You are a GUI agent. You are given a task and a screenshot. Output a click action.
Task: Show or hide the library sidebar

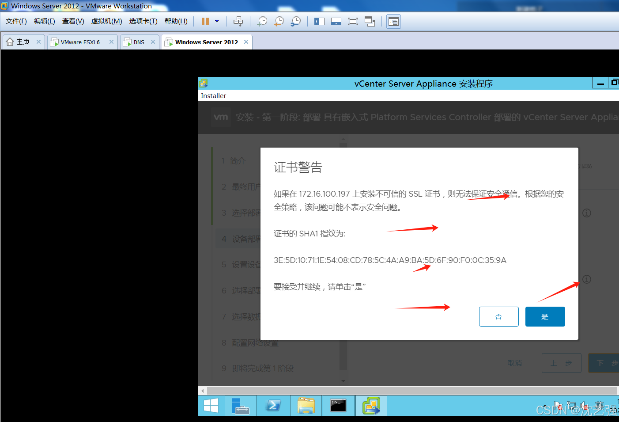click(319, 21)
